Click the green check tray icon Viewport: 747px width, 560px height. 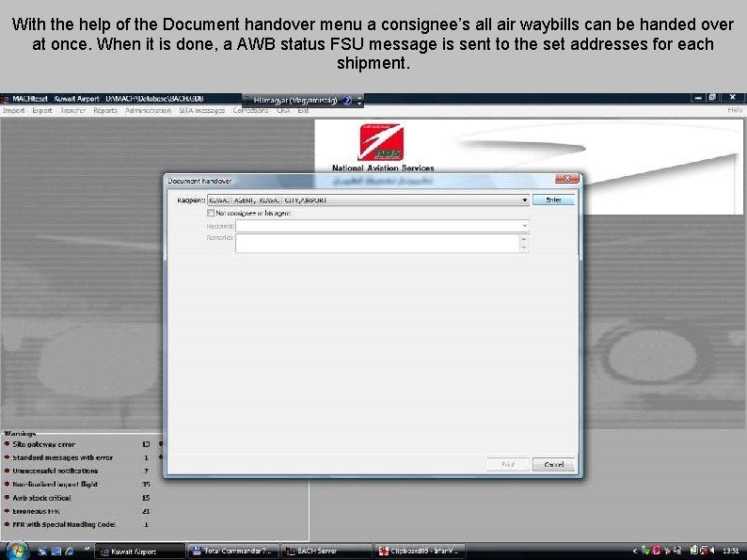point(645,551)
